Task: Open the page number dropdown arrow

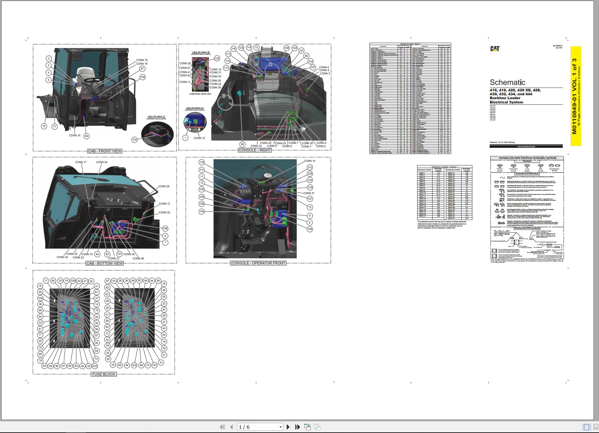Action: click(x=280, y=427)
